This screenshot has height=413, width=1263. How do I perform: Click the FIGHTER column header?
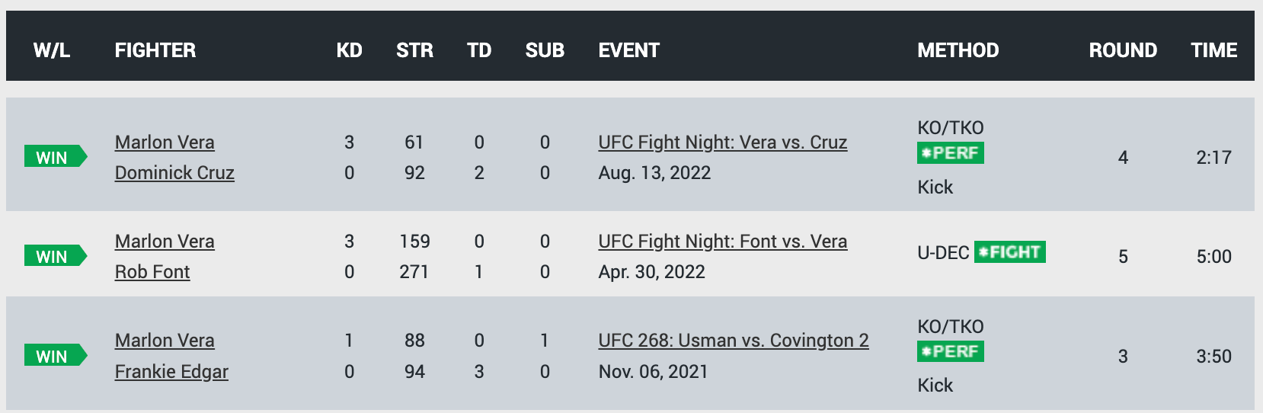(x=155, y=50)
